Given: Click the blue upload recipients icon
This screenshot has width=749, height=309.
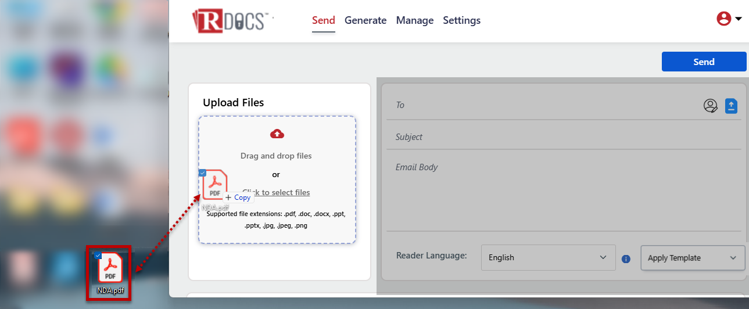Looking at the screenshot, I should pyautogui.click(x=731, y=106).
